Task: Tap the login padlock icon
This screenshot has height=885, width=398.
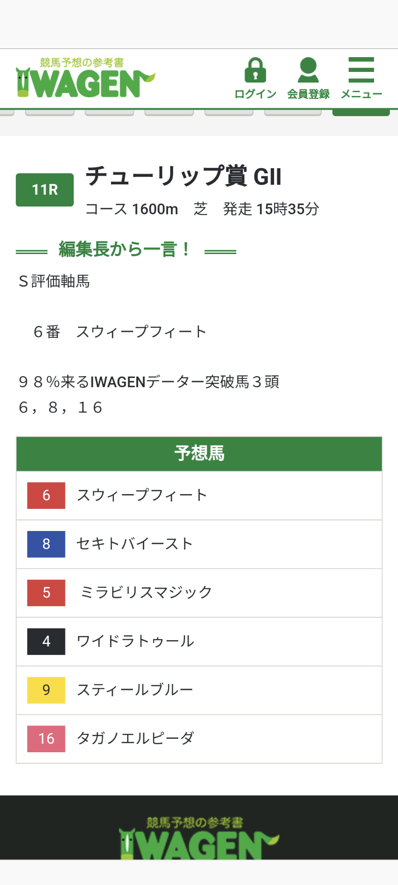Action: 255,70
